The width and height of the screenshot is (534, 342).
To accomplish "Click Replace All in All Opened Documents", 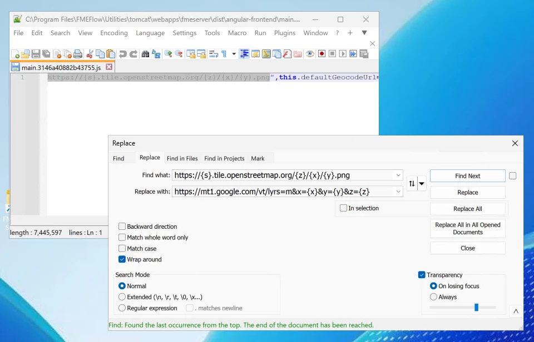I will coord(468,228).
